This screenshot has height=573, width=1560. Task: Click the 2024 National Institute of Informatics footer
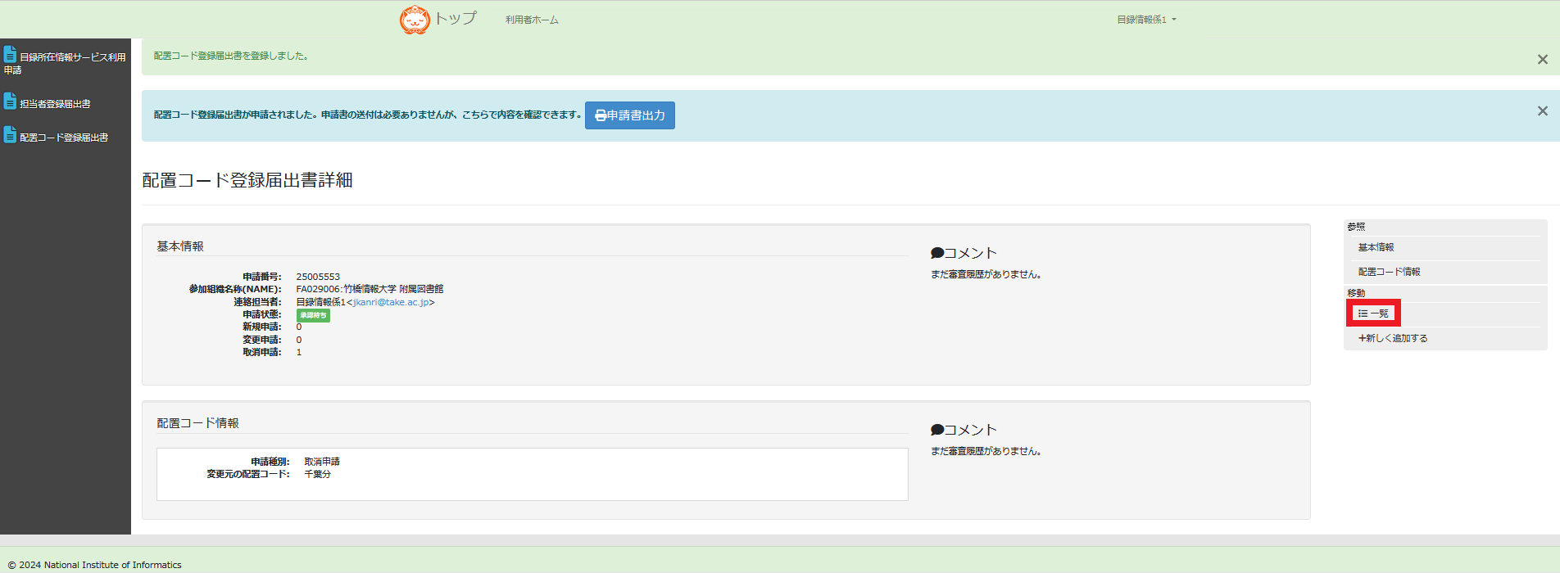[95, 565]
